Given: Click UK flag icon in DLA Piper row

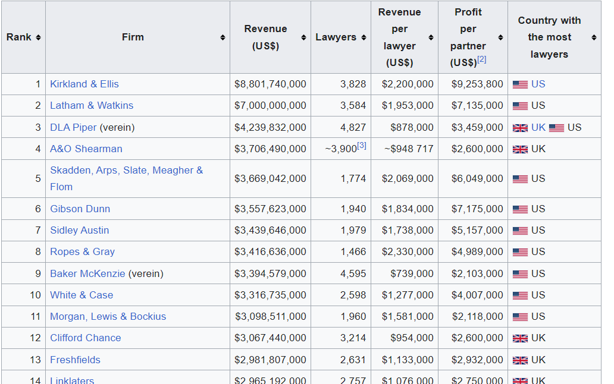Looking at the screenshot, I should click(x=520, y=128).
